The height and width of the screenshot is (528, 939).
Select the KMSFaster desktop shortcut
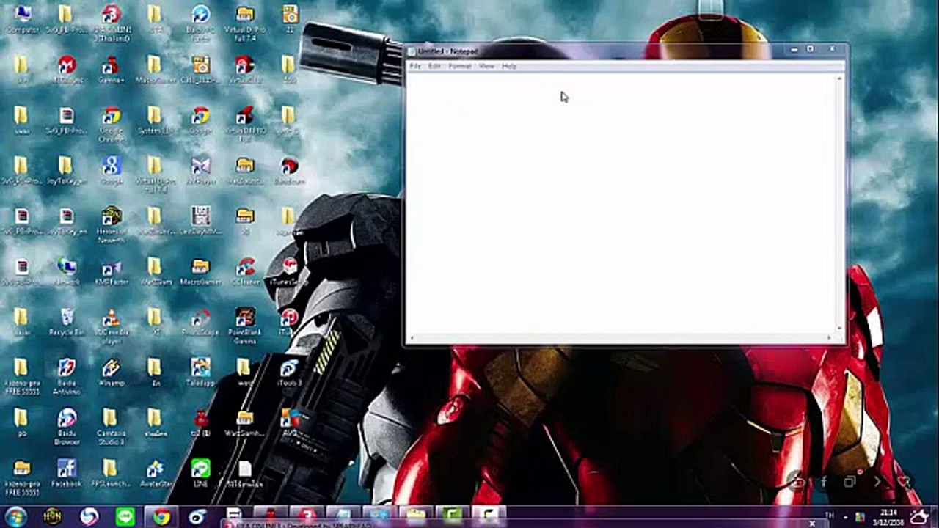click(x=112, y=271)
